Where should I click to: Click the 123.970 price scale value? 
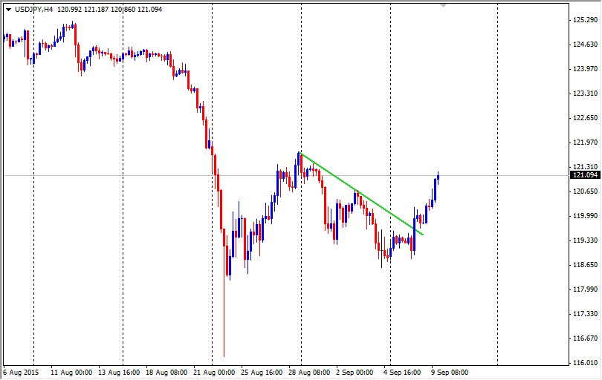[585, 69]
